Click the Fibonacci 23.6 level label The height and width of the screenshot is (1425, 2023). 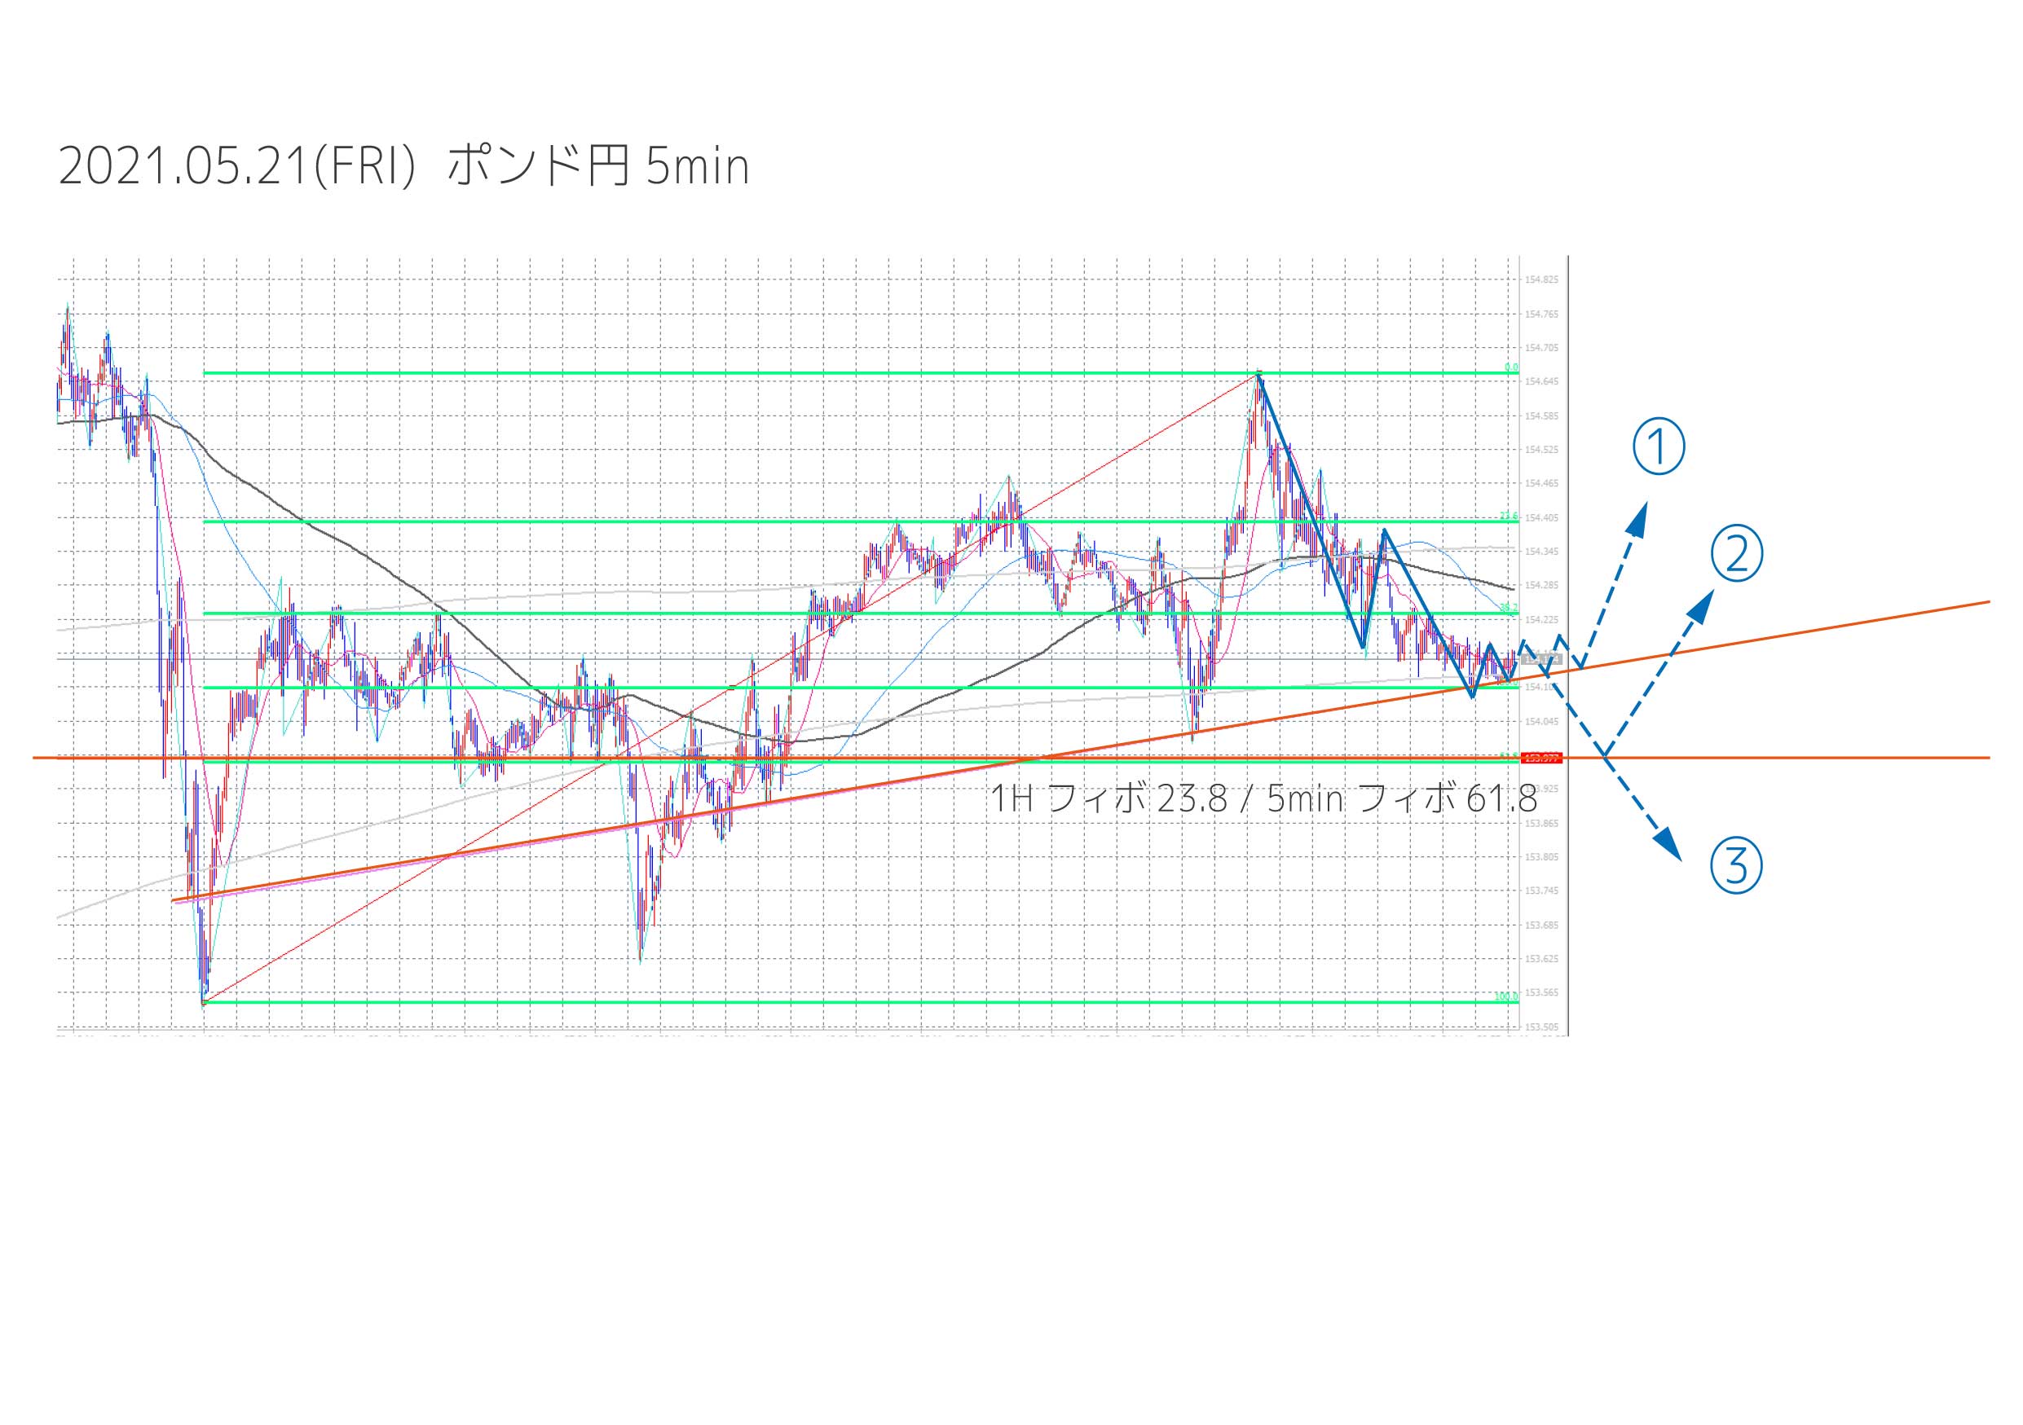[x=1510, y=516]
